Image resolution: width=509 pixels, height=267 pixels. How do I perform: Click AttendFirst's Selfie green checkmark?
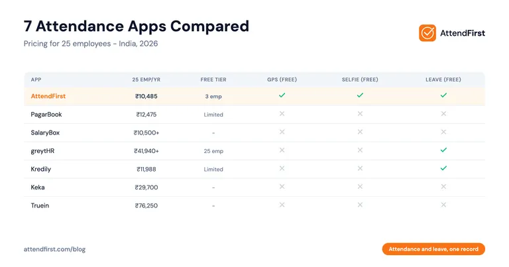360,95
